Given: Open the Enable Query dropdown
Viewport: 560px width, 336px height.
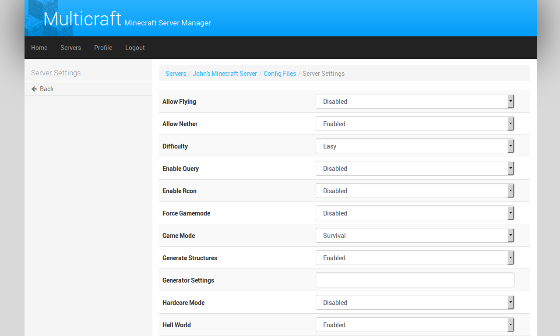Looking at the screenshot, I should coord(415,168).
